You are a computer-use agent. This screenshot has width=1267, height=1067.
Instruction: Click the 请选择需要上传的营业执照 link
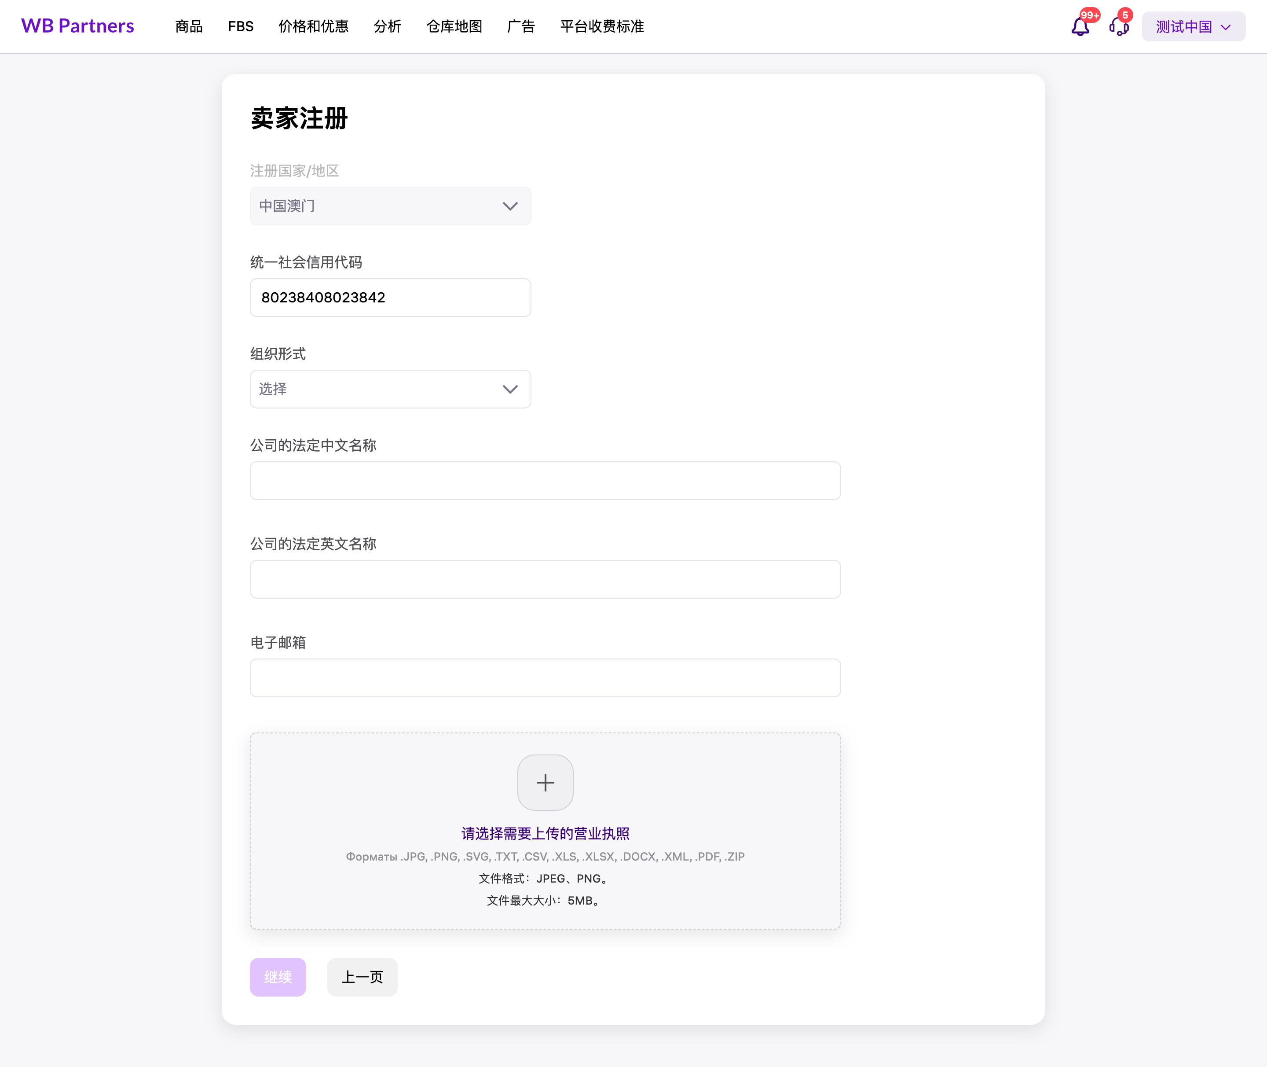click(x=545, y=834)
